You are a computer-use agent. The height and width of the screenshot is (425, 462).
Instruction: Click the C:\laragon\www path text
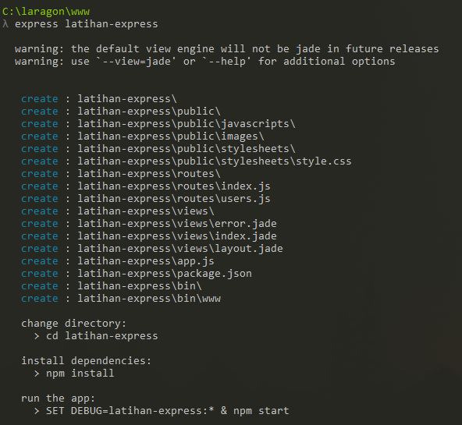point(46,12)
